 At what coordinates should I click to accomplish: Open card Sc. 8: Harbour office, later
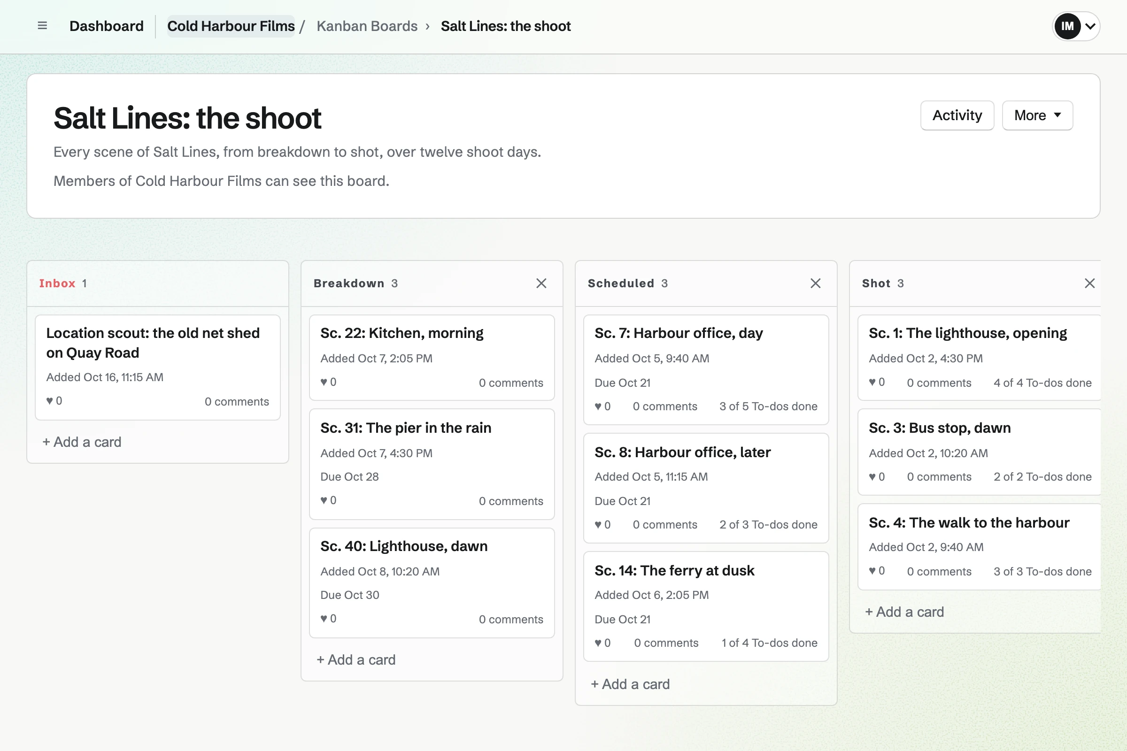click(682, 452)
